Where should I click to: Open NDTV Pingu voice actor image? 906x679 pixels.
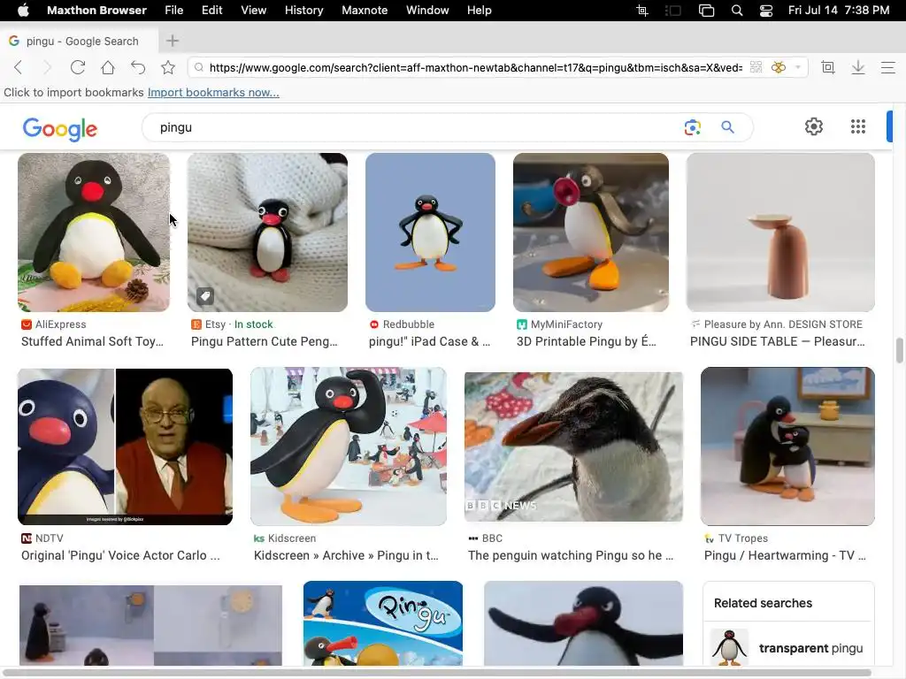[x=125, y=446]
